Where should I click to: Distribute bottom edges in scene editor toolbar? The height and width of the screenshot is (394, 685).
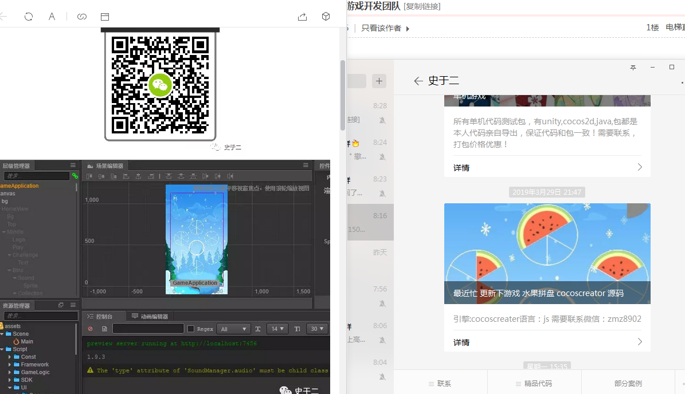(193, 176)
